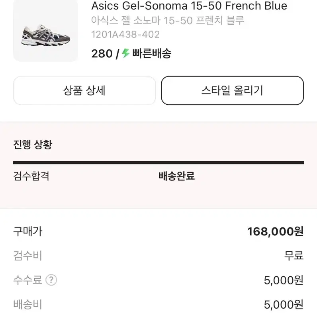Tap the 수수료 fee label
Image resolution: width=317 pixels, height=317 pixels.
click(27, 280)
